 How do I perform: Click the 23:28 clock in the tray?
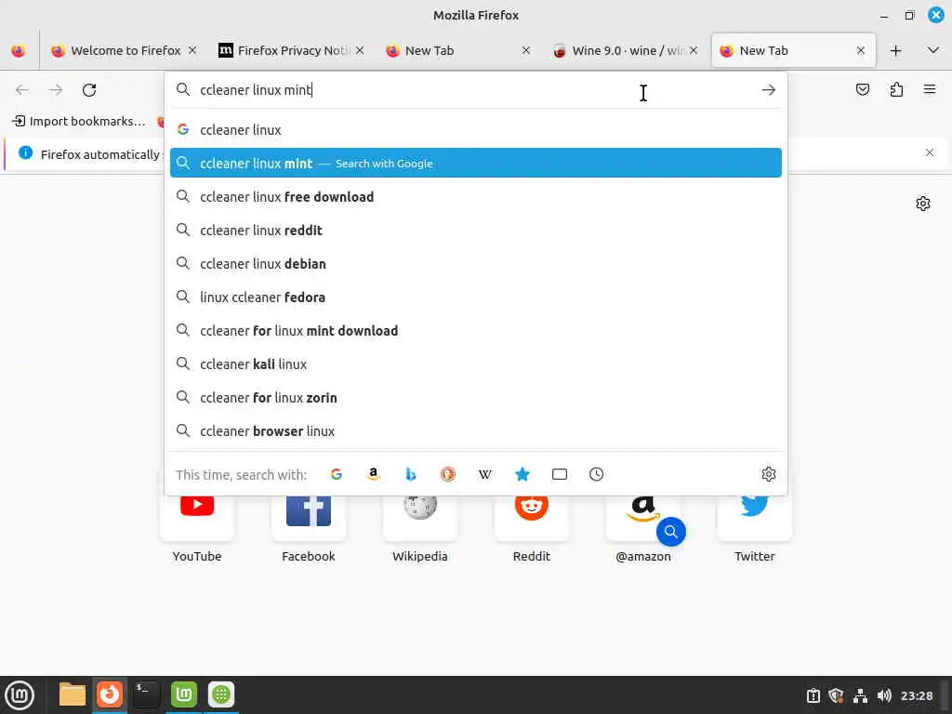tap(917, 695)
